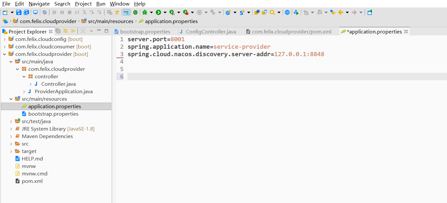Click the Run External Tools icon
This screenshot has height=203, width=447.
[x=186, y=12]
